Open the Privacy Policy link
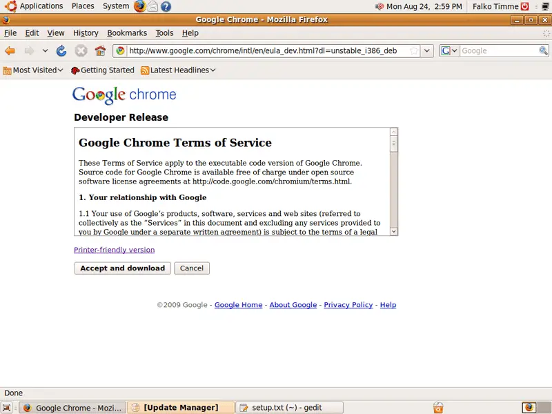Image resolution: width=552 pixels, height=414 pixels. [348, 305]
